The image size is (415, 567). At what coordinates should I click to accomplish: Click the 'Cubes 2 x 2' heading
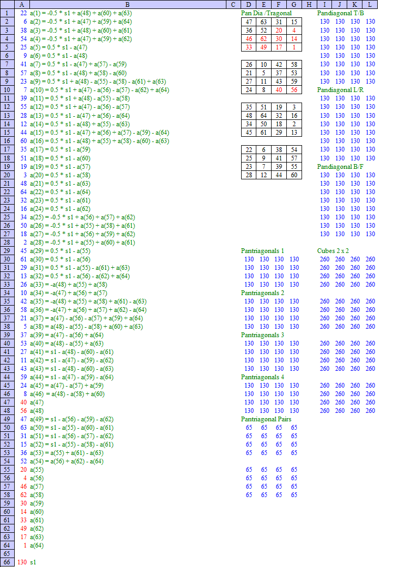[333, 250]
